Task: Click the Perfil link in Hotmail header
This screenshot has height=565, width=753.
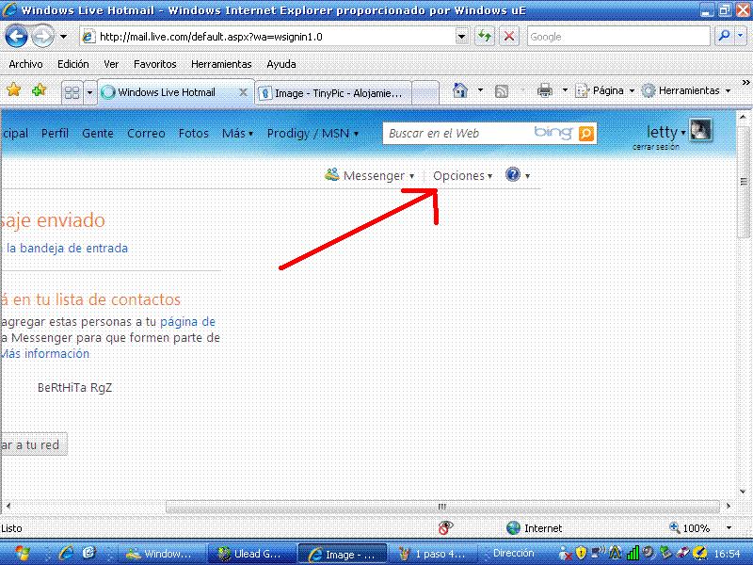Action: [55, 133]
